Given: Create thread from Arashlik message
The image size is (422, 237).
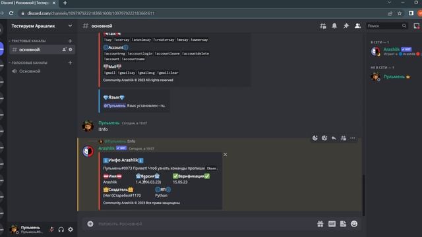Looking at the screenshot, I should coord(344,138).
